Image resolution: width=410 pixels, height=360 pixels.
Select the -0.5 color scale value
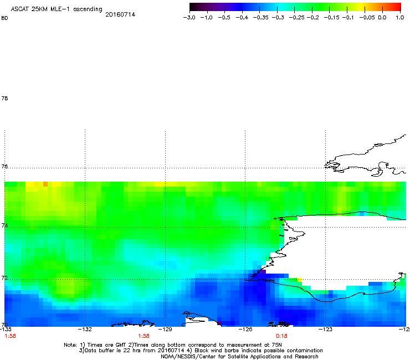point(224,18)
